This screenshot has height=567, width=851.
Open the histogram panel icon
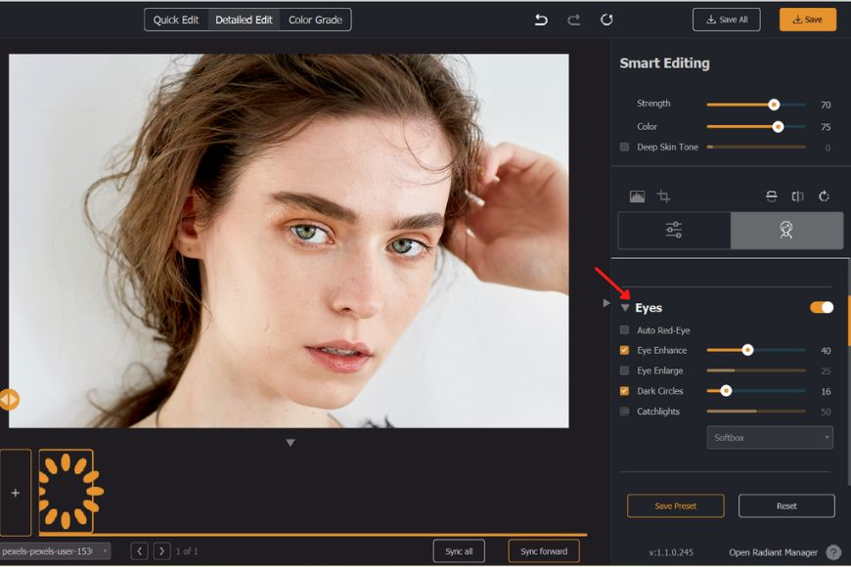point(636,196)
